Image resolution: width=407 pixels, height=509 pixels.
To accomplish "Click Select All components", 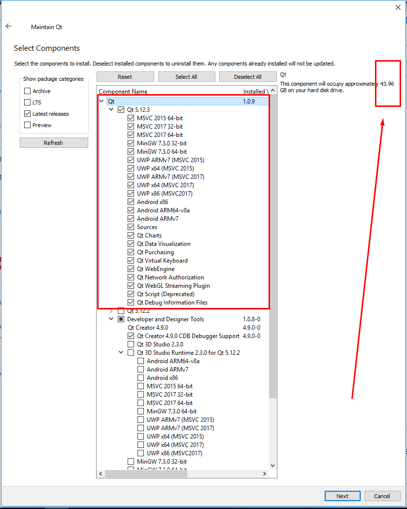I will coord(186,76).
